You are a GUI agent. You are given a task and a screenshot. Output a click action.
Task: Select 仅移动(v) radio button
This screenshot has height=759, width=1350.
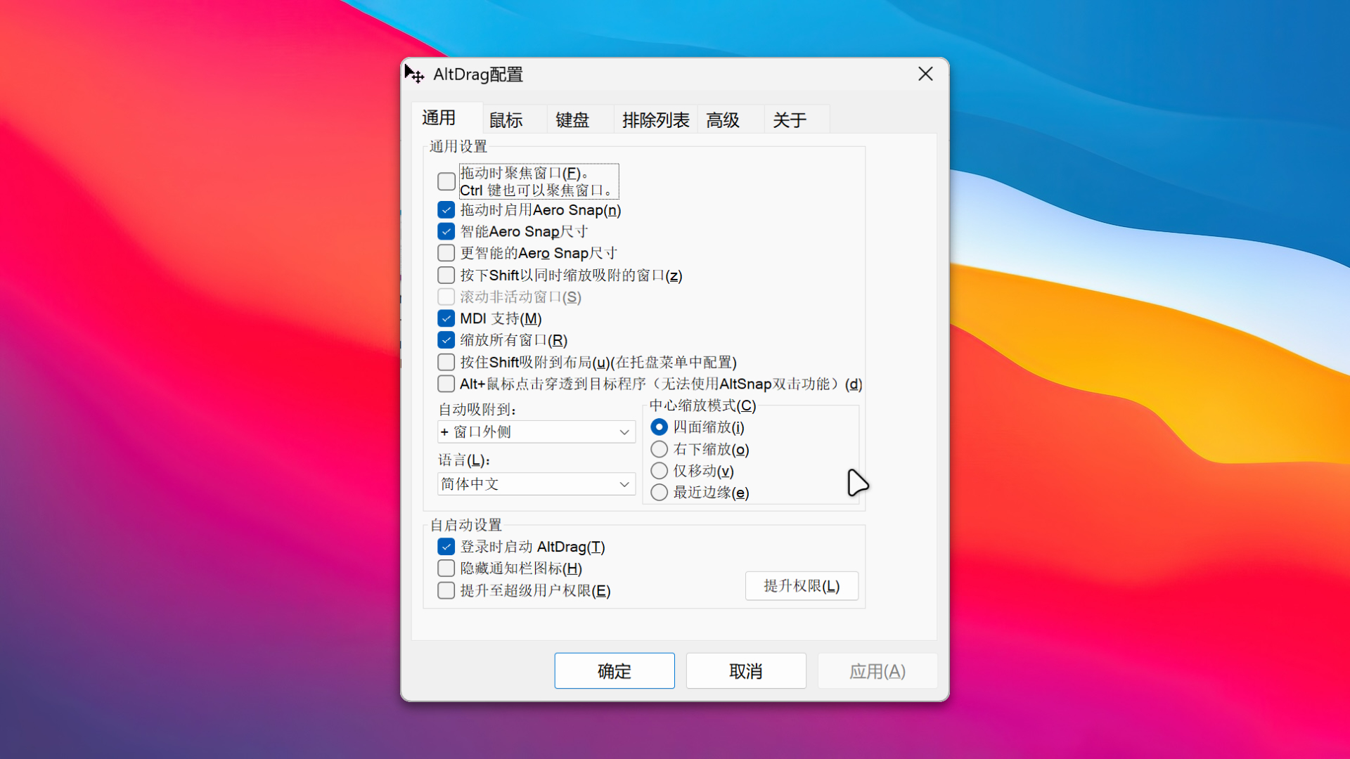coord(660,471)
